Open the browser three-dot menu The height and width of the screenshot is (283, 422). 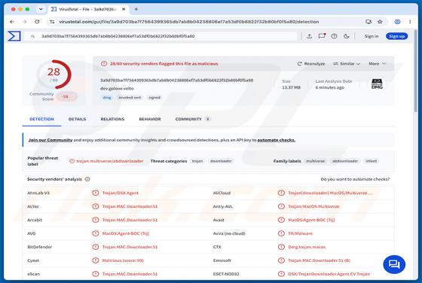(x=410, y=22)
